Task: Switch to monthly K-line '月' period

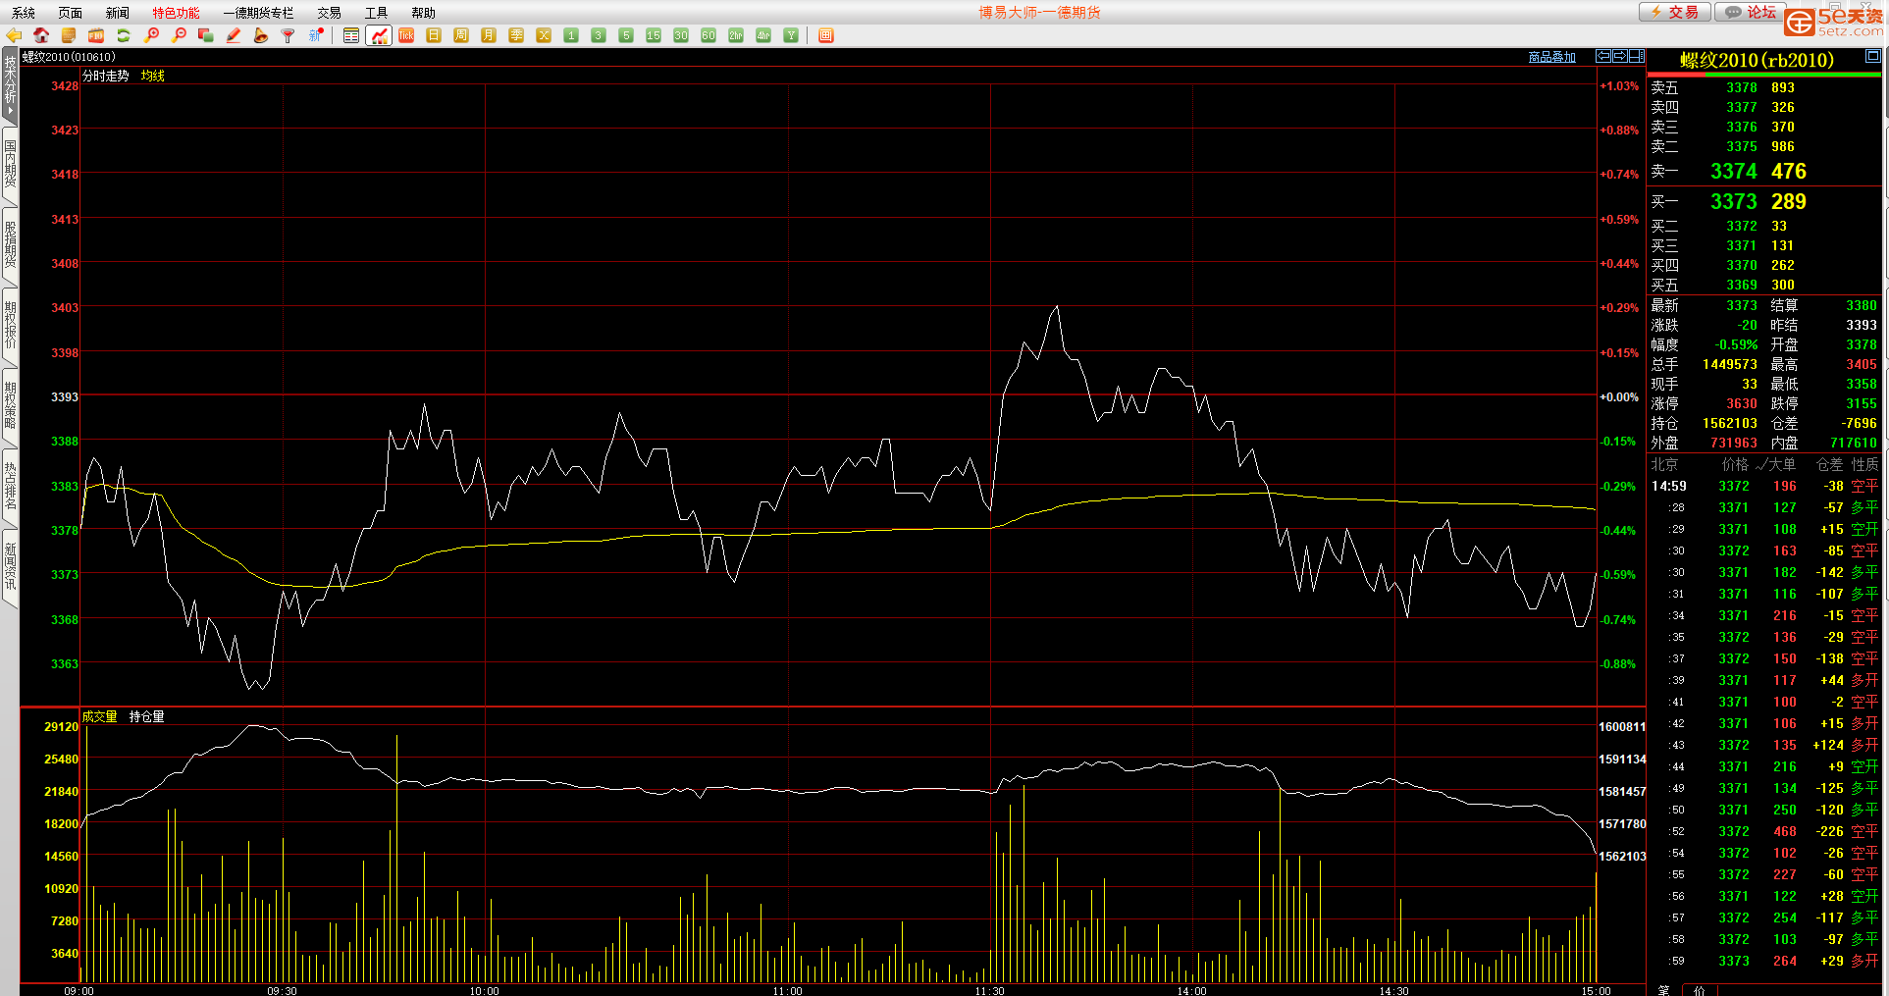Action: point(489,35)
